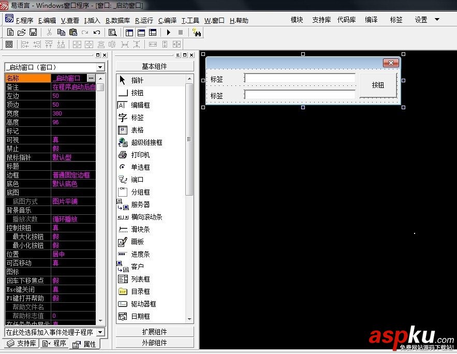This screenshot has width=457, height=354.
Task: Open the B.数据库 menu
Action: click(118, 20)
